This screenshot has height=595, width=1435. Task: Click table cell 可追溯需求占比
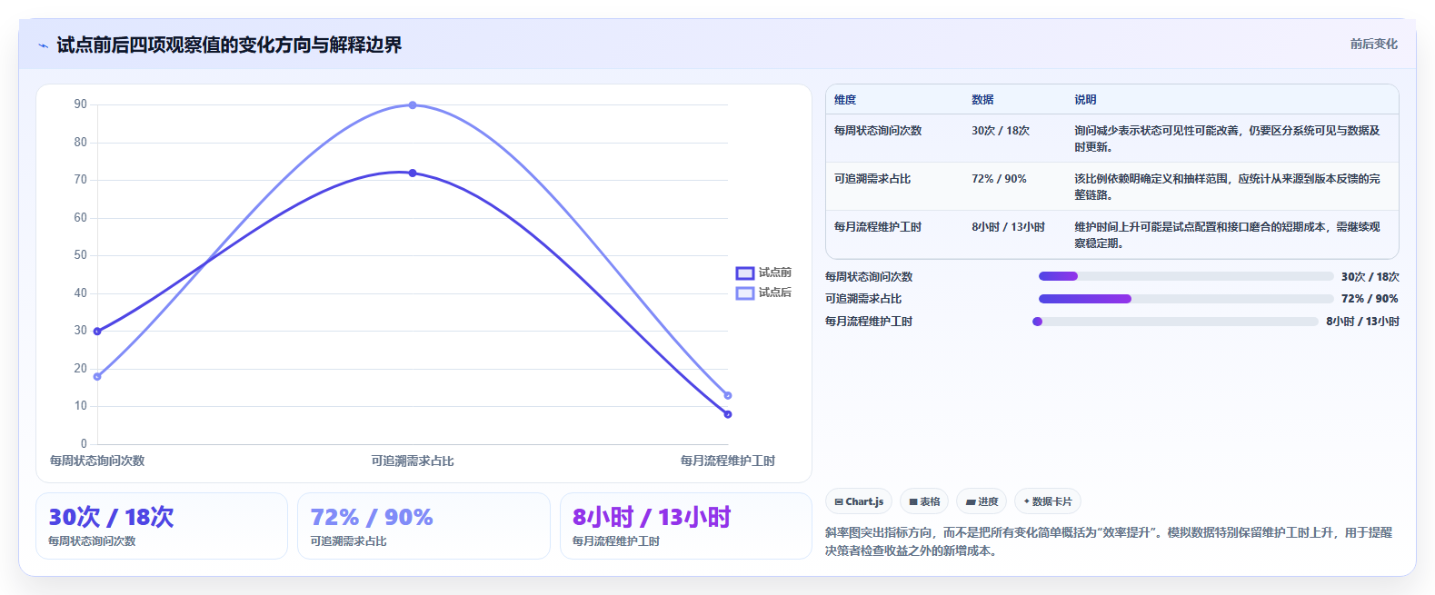click(872, 179)
